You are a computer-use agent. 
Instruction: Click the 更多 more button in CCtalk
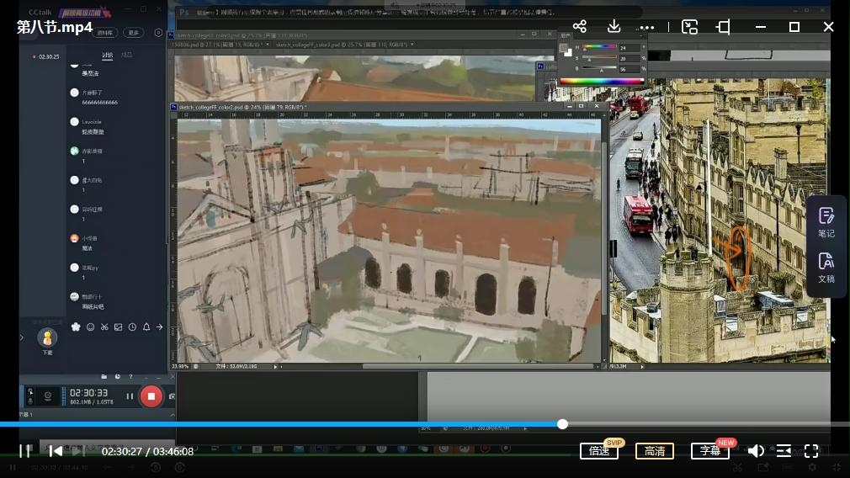[x=133, y=33]
